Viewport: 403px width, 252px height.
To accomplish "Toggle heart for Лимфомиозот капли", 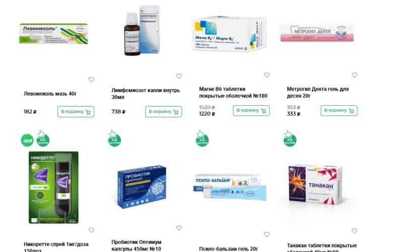I will 179,76.
